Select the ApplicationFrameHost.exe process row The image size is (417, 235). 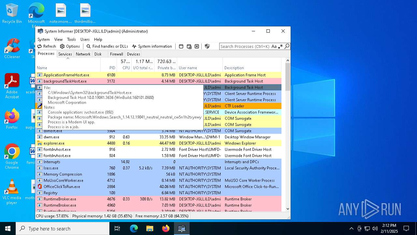159,75
